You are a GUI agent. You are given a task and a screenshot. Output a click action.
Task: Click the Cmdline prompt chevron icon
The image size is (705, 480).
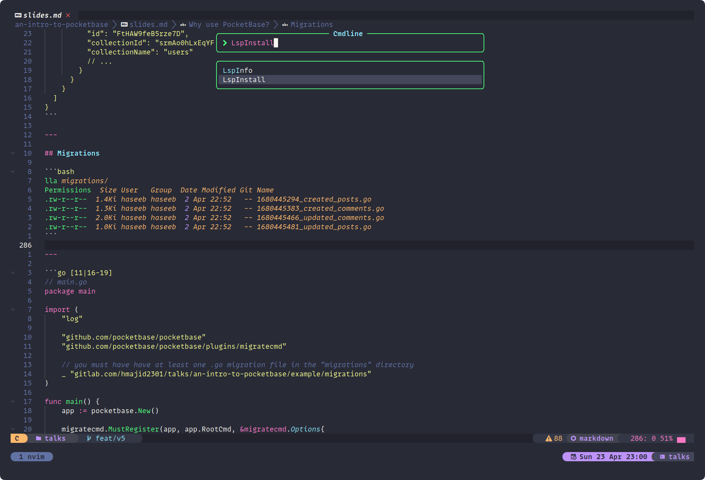point(225,43)
